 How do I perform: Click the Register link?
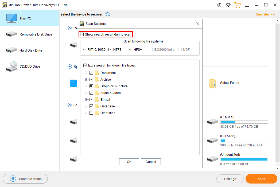coord(265,14)
